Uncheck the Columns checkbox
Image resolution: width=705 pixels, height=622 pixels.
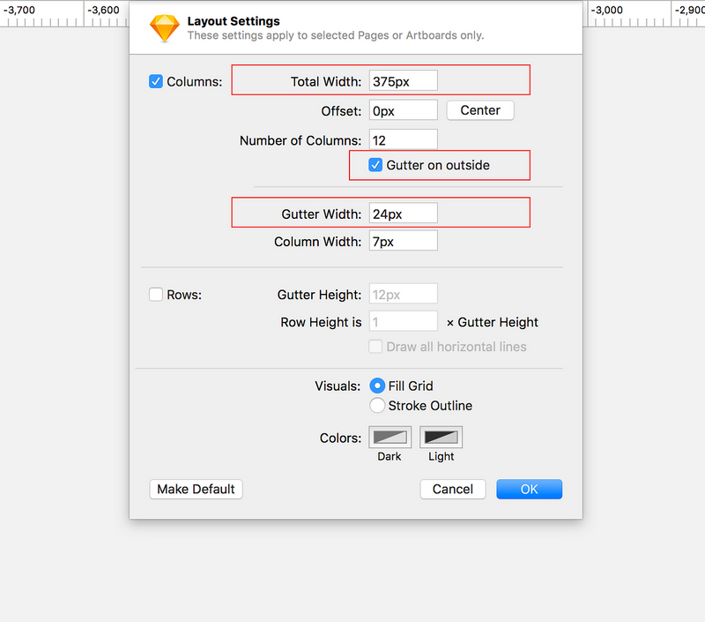coord(156,81)
